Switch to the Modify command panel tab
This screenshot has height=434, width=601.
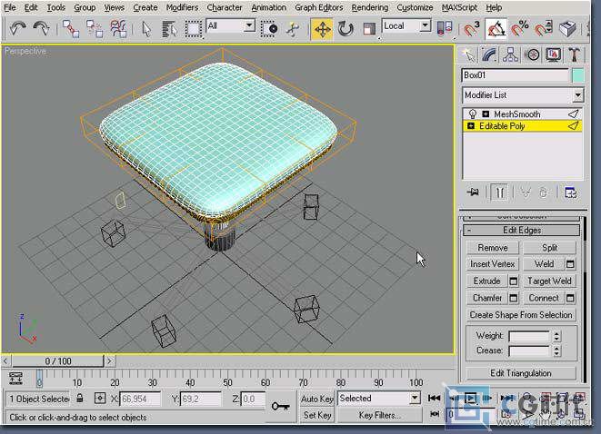[x=489, y=55]
